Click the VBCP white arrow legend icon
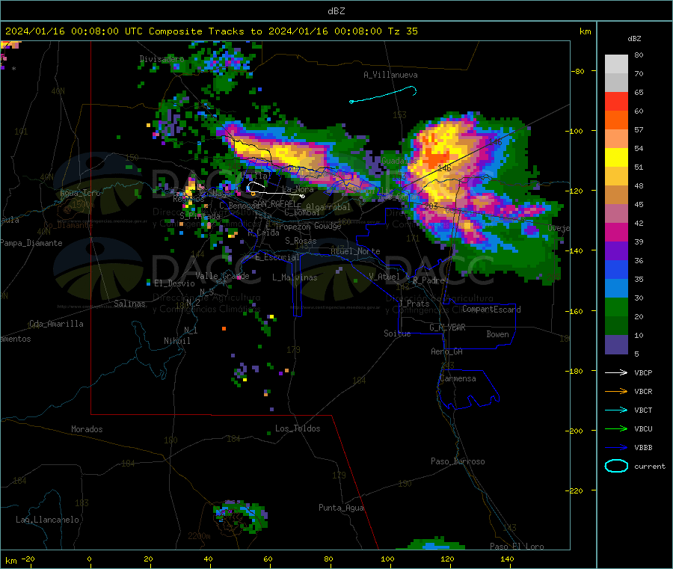The image size is (673, 569). click(616, 372)
